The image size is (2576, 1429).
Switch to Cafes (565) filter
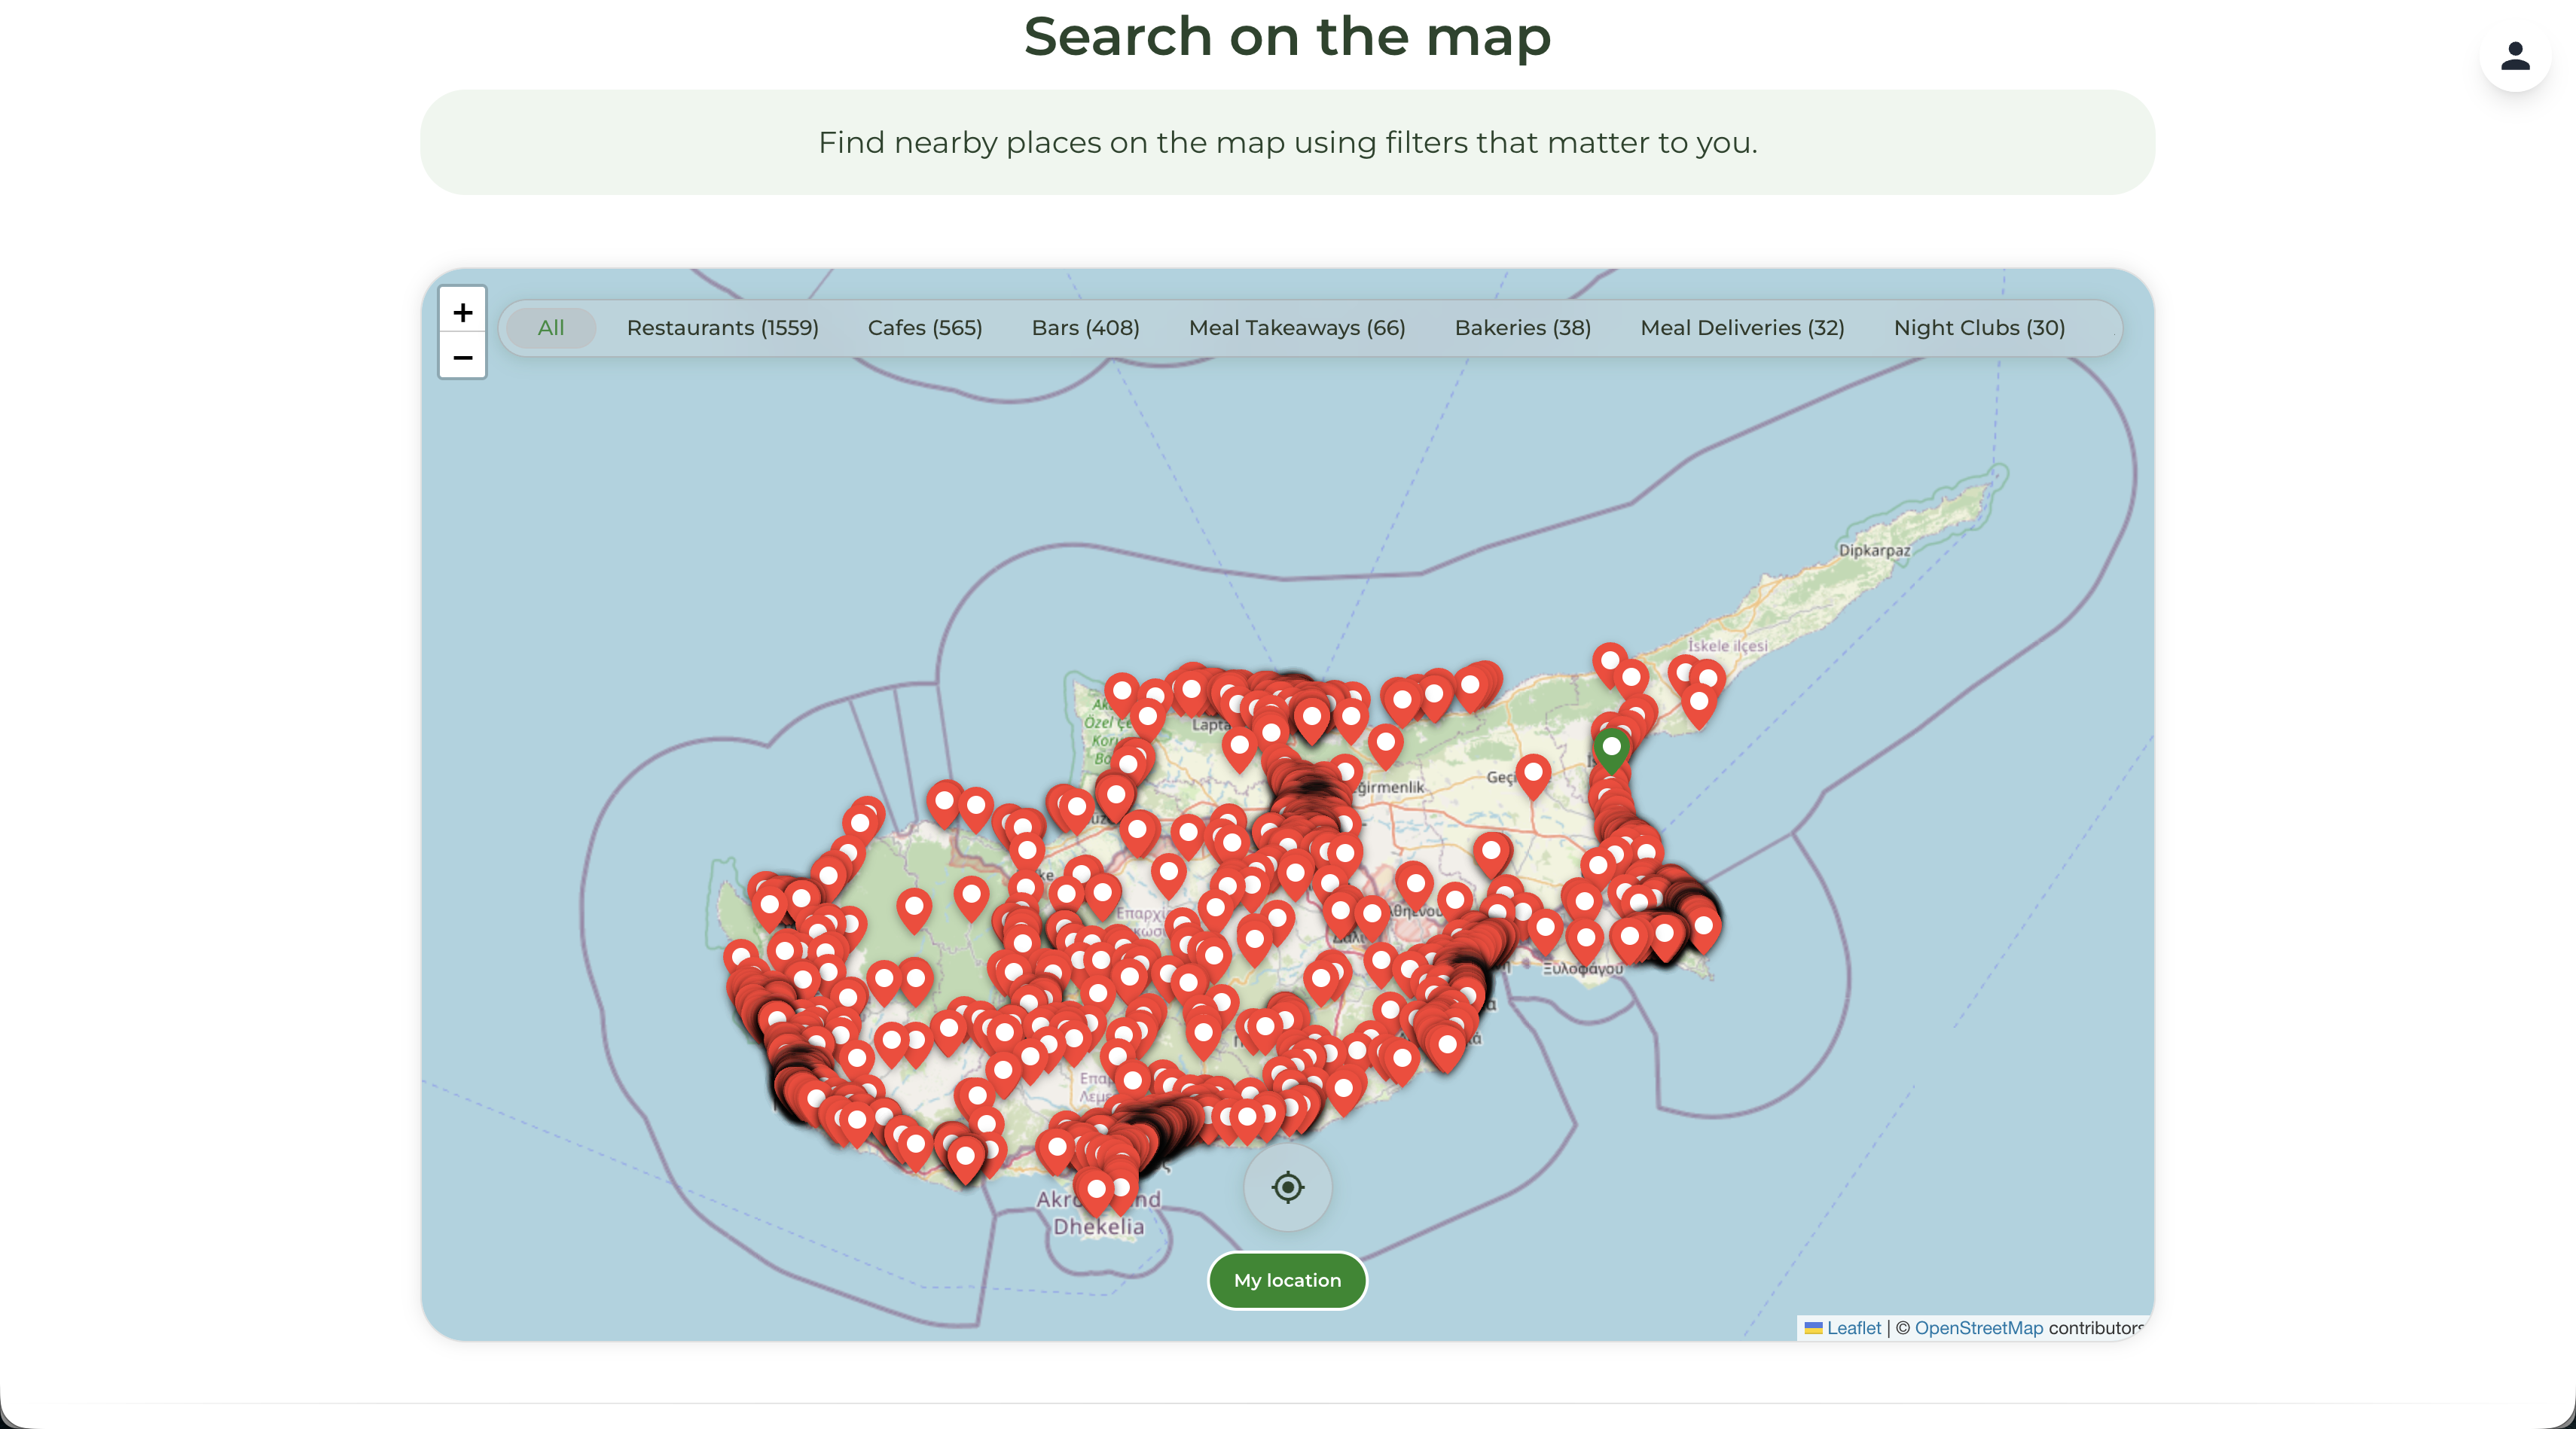[x=924, y=328]
